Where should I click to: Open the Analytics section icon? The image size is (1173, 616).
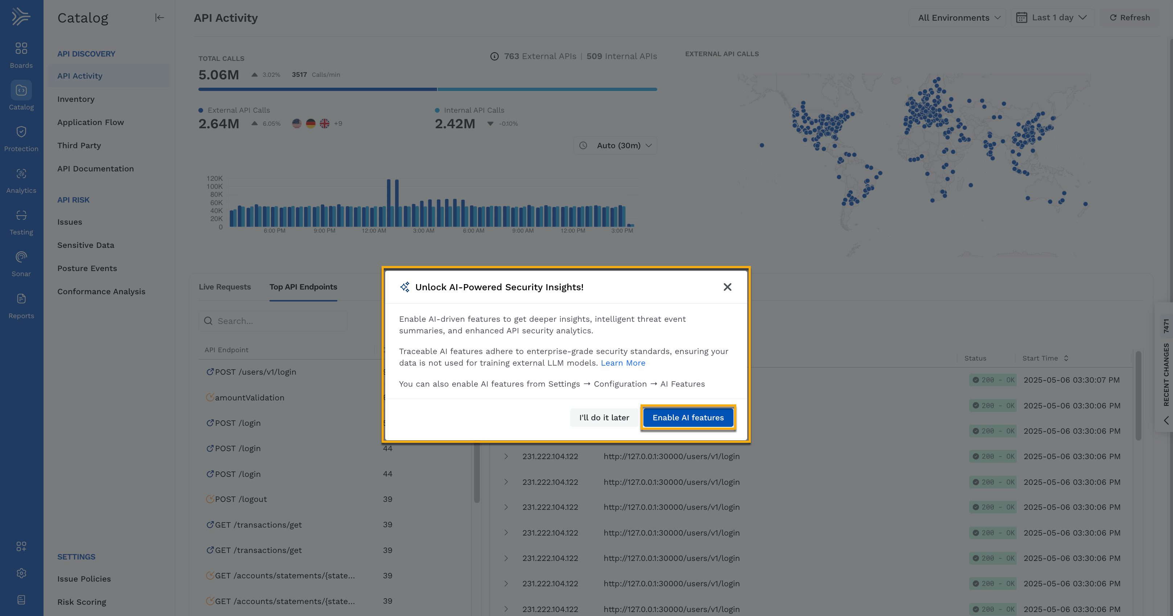[21, 174]
